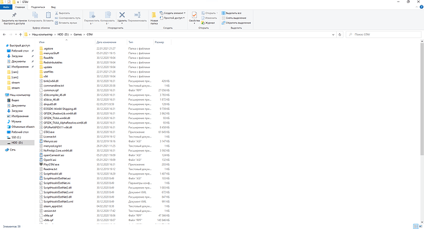
Task: Click the New folder ribbon icon
Action: (154, 15)
